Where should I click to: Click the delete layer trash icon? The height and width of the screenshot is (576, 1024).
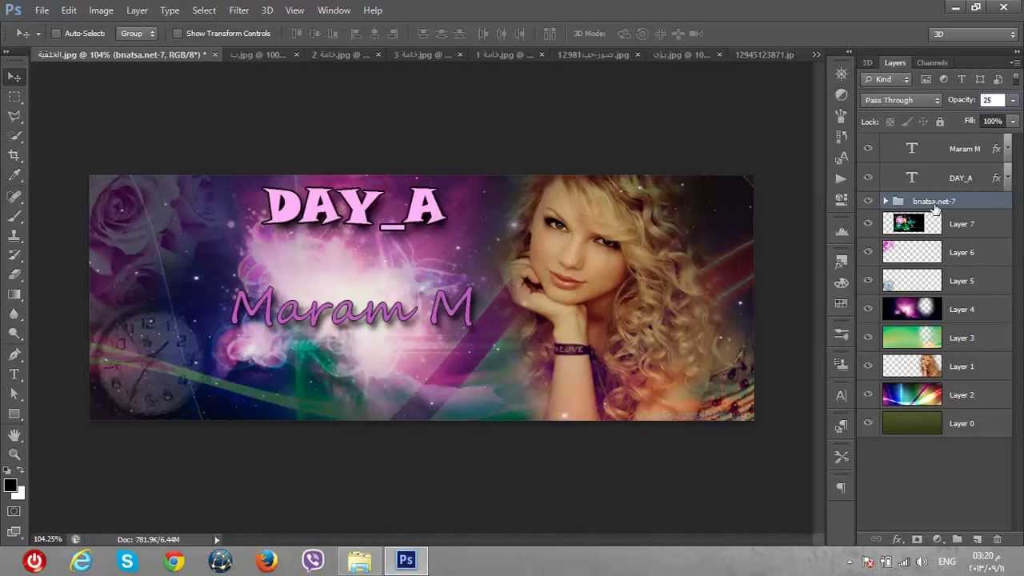point(997,540)
